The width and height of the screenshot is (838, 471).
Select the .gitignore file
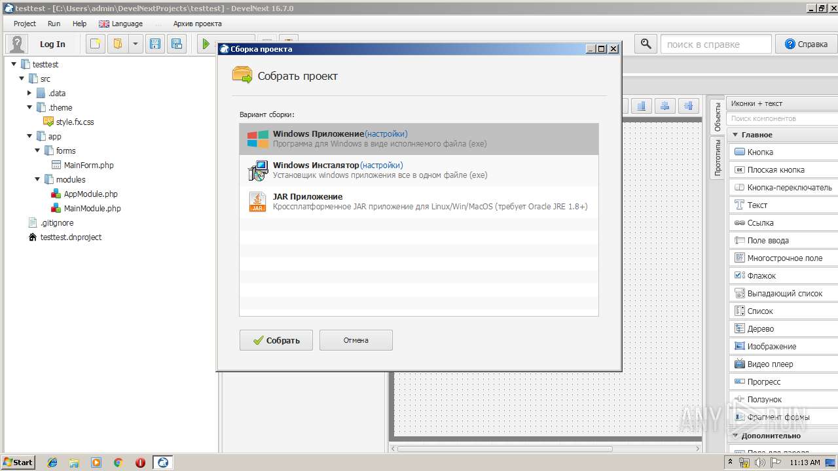point(50,222)
